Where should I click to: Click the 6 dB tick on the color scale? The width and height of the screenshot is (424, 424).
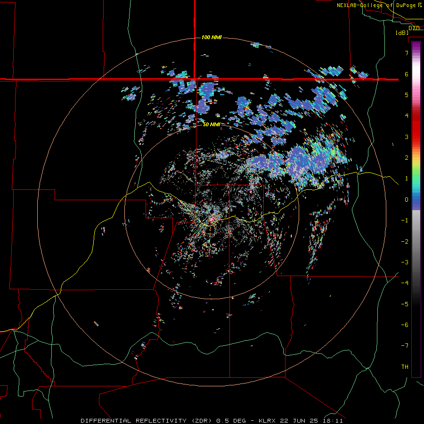(407, 74)
